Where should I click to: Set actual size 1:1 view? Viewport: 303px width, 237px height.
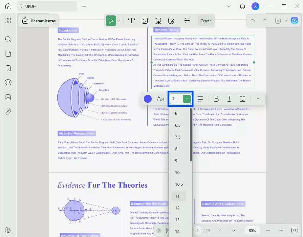click(x=294, y=230)
